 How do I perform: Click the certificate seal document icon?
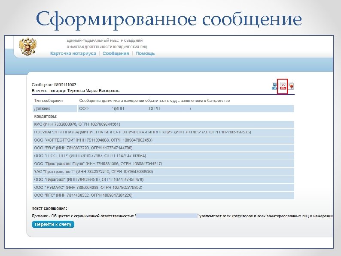click(x=291, y=86)
